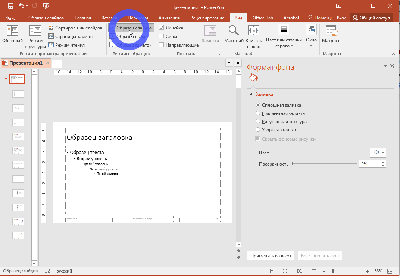Click Вписать в окно icon
Image resolution: width=400 pixels, height=276 pixels.
click(253, 31)
